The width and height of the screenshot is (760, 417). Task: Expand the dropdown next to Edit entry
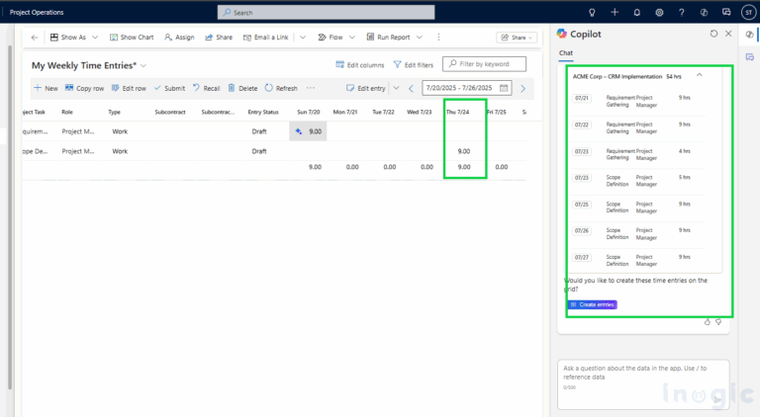(396, 88)
